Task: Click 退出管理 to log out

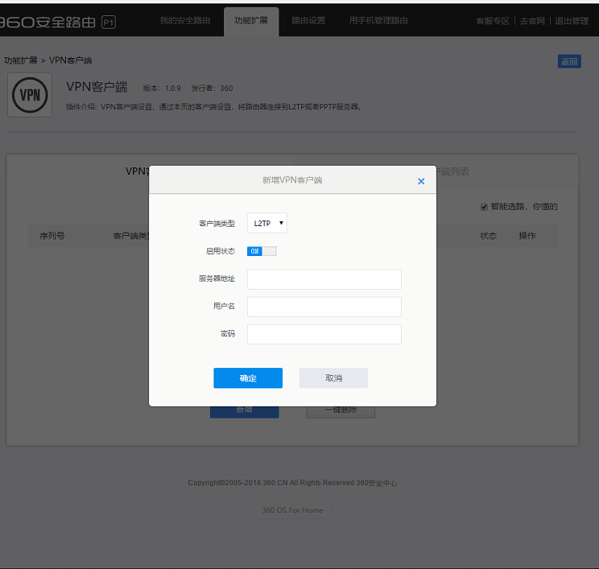Action: (572, 21)
